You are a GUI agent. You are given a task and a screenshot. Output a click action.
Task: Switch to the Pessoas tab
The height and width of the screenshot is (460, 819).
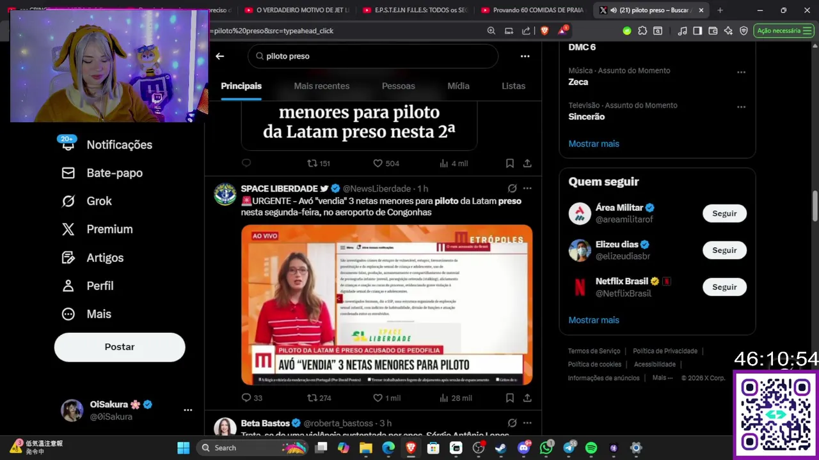coord(399,86)
